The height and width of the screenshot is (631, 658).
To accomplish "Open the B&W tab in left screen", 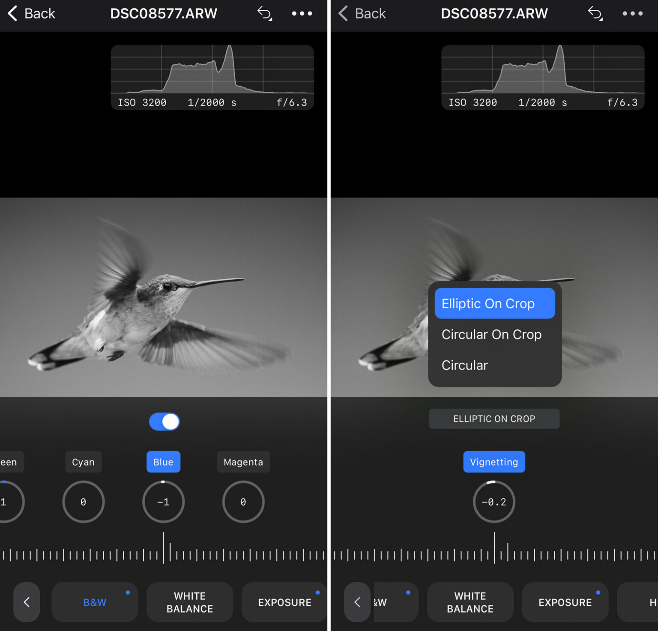I will pyautogui.click(x=95, y=602).
